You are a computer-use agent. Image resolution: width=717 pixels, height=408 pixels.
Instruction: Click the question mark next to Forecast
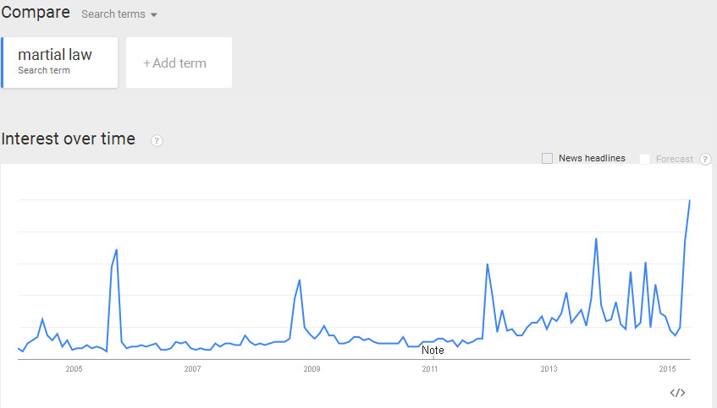point(705,159)
